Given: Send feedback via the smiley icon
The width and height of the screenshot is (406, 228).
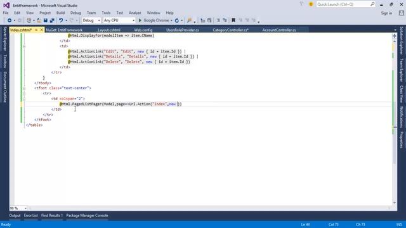Looking at the screenshot, I should click(x=311, y=4).
